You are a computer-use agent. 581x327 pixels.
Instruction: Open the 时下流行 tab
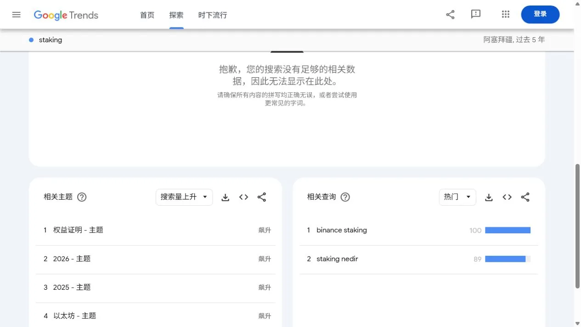[x=213, y=15]
